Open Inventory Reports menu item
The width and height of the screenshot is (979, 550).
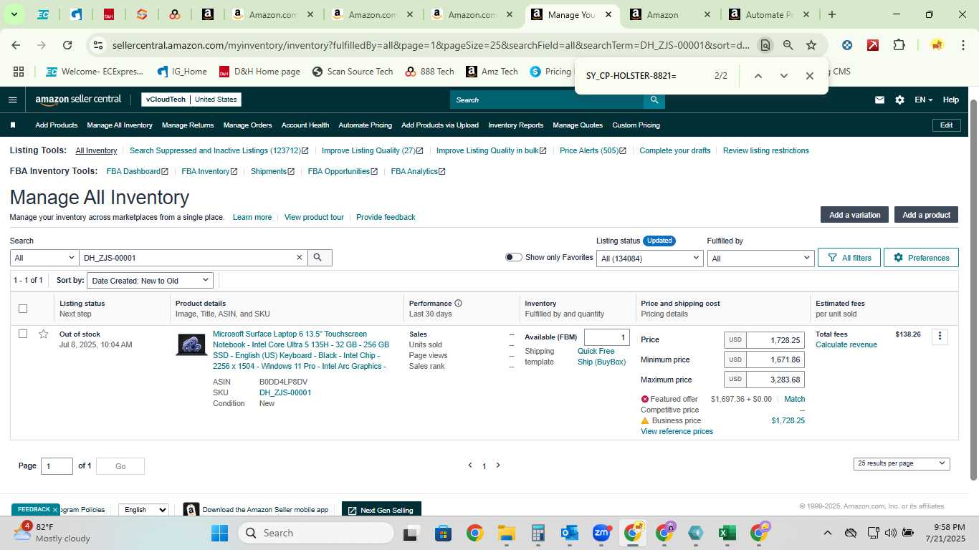[x=515, y=125]
